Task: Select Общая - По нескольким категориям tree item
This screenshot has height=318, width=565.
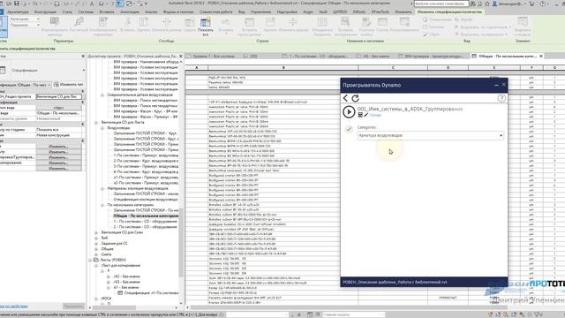Action: point(146,216)
